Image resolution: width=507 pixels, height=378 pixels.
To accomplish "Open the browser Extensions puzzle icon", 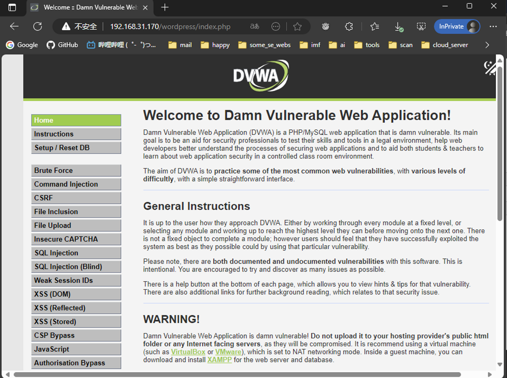I will 349,27.
